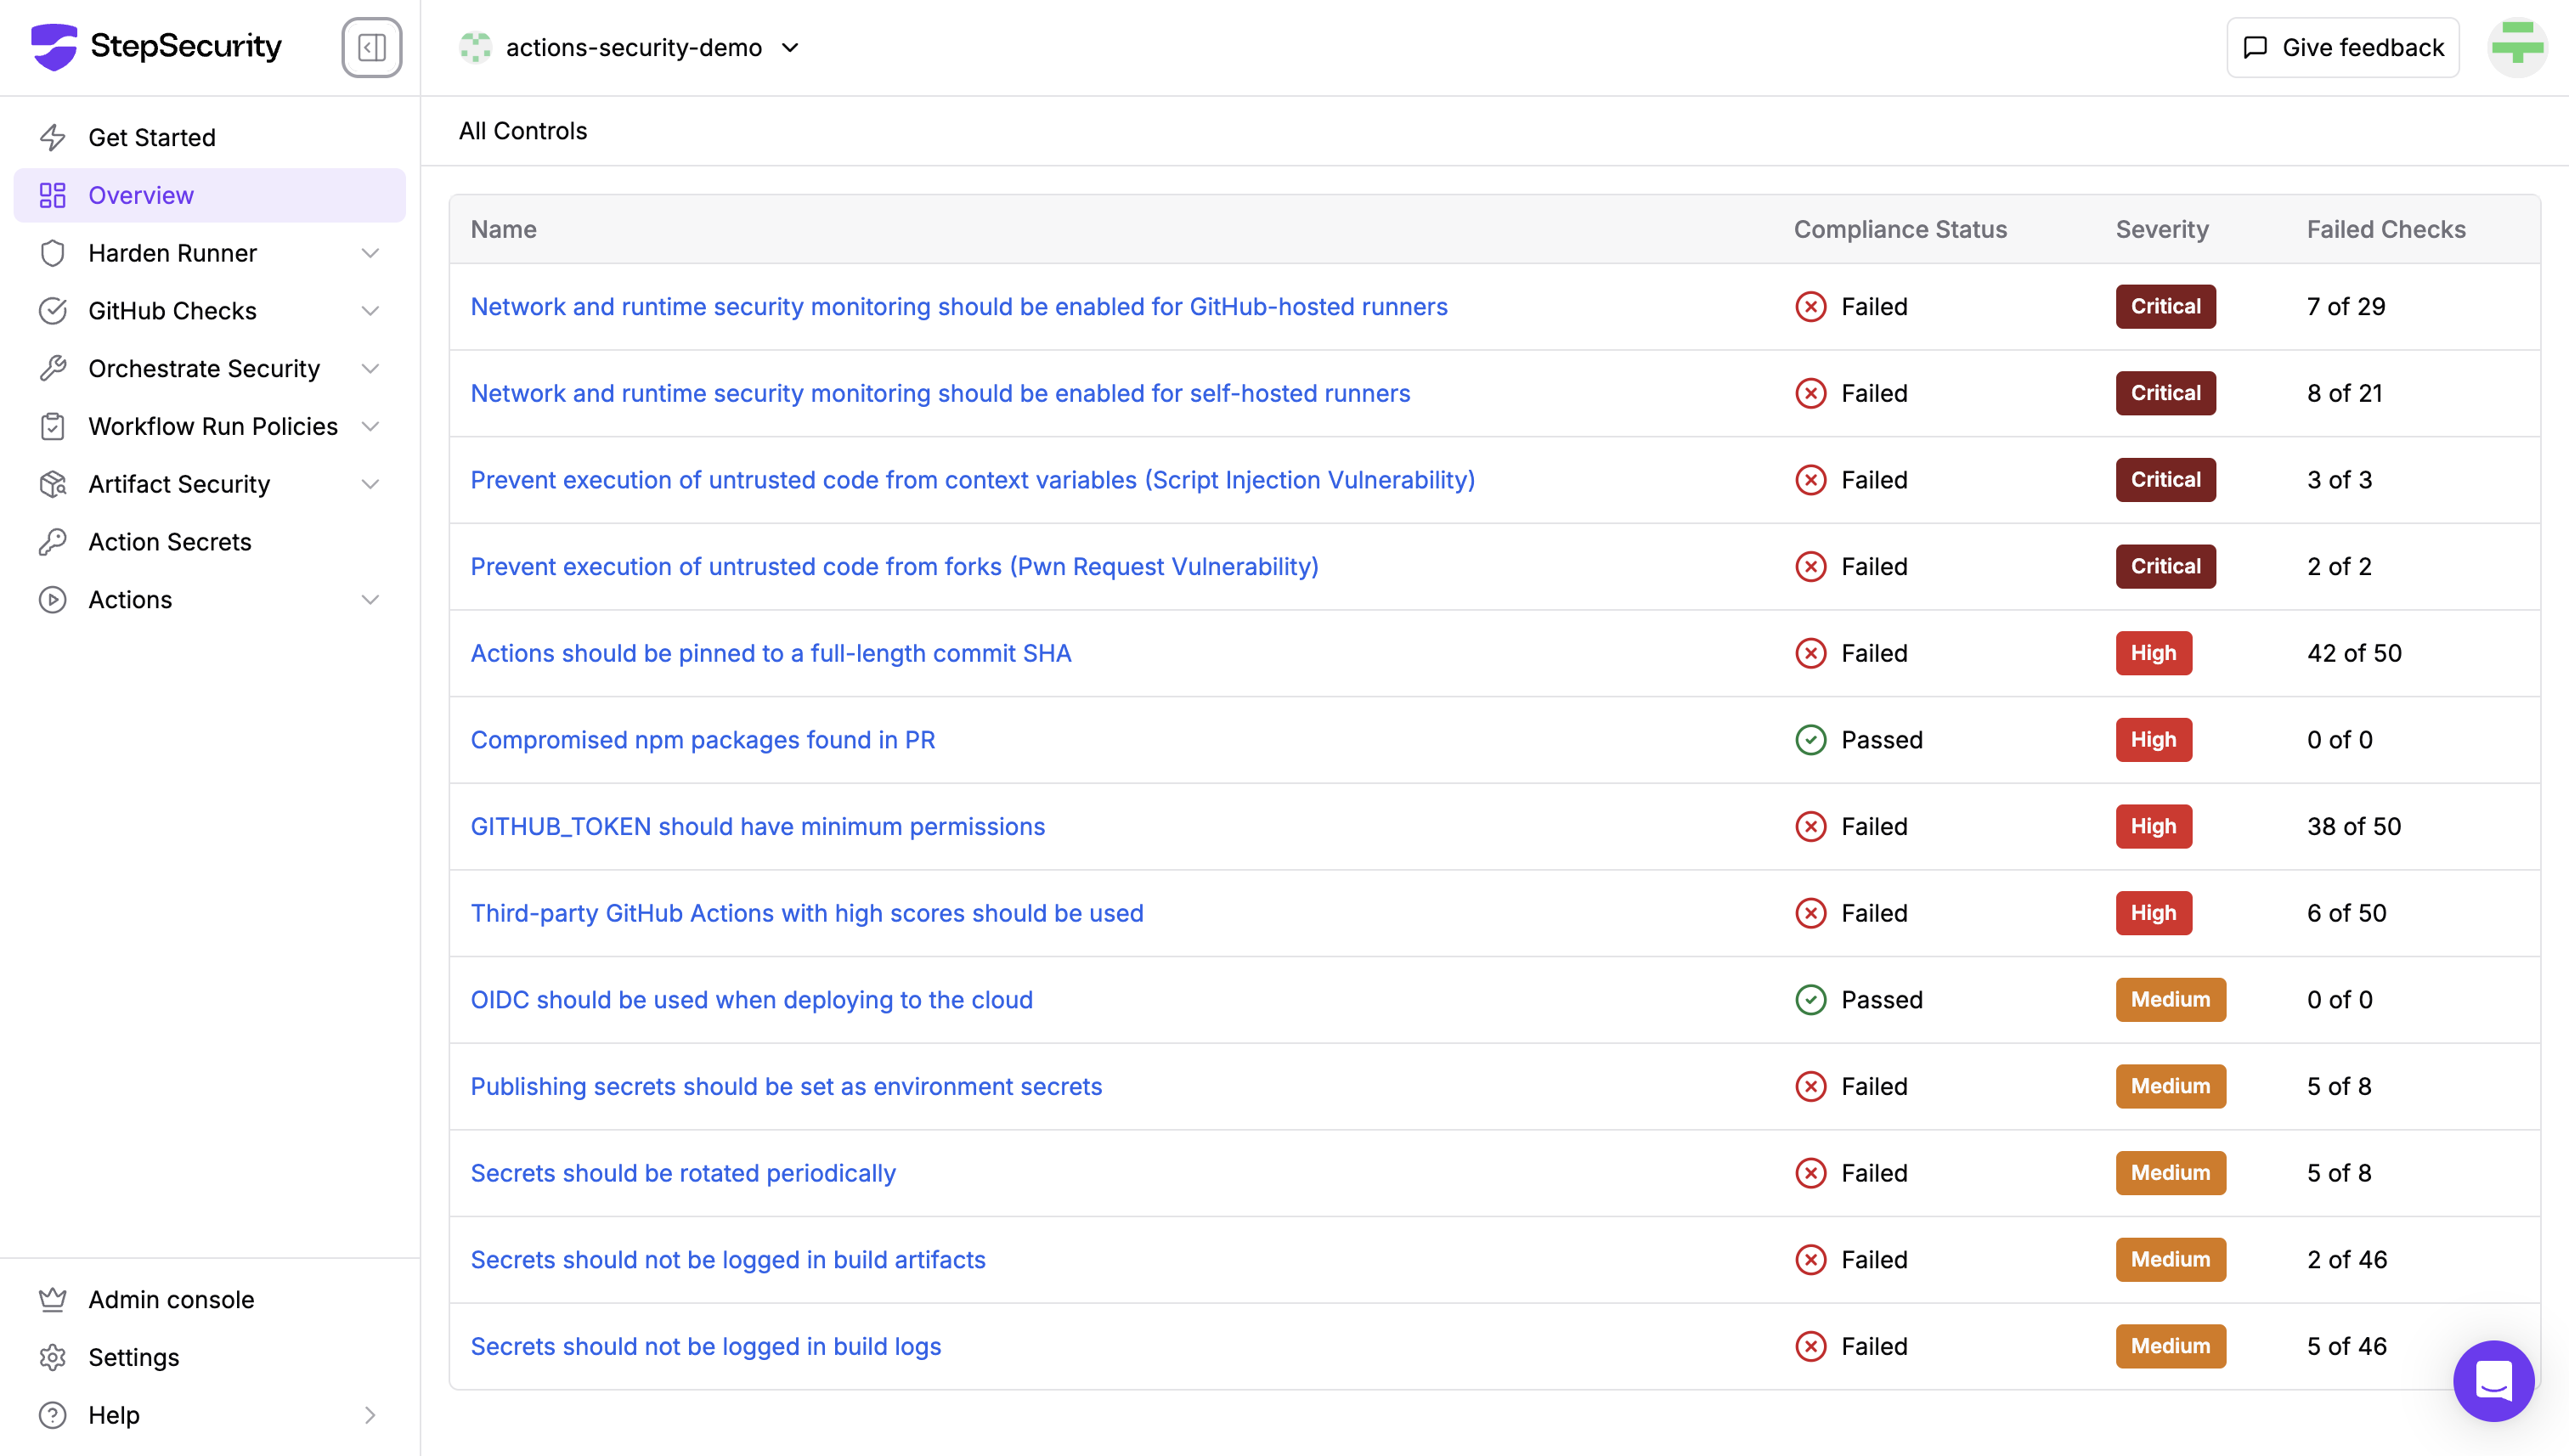Screen dimensions: 2569x1456
Task: Open 'Secrets should be rotated periodically' control
Action: 683,1172
